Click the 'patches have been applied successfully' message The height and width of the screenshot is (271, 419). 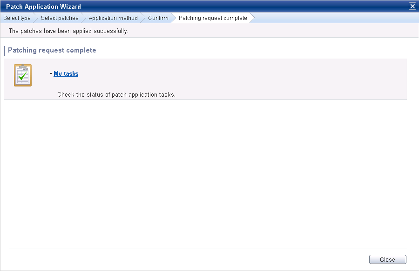[68, 31]
